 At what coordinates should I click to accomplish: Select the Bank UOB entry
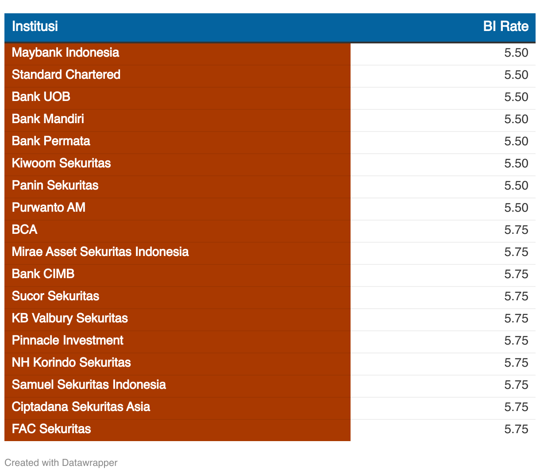41,97
